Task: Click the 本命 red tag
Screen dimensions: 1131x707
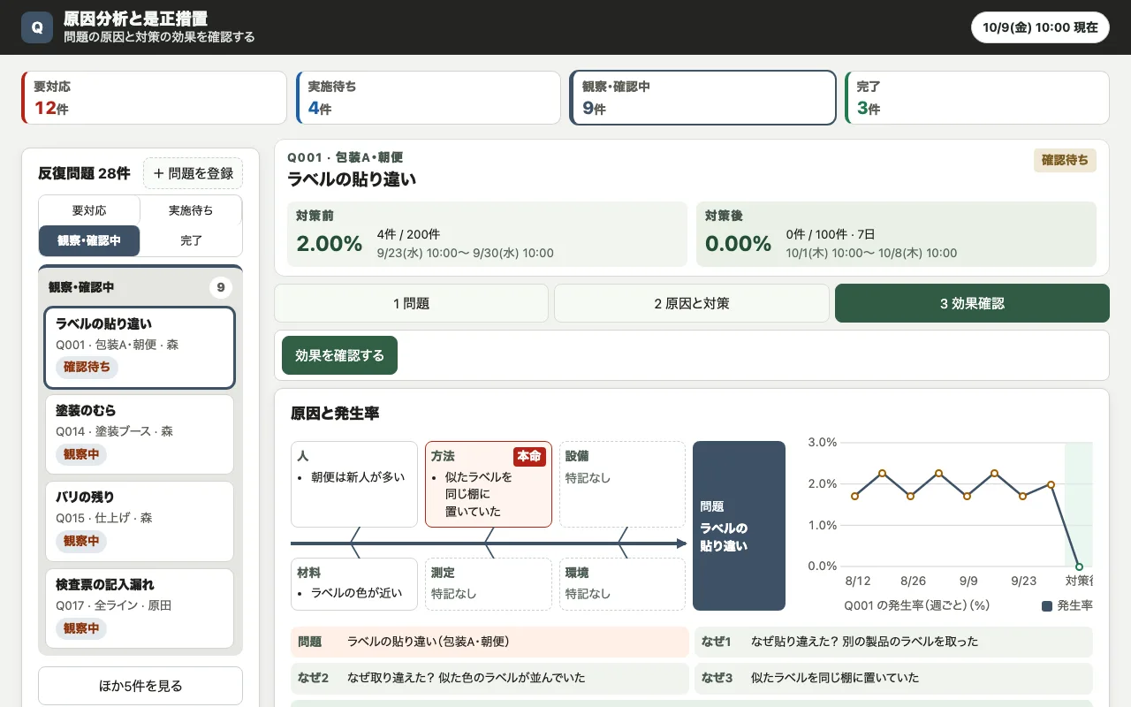Action: 529,456
